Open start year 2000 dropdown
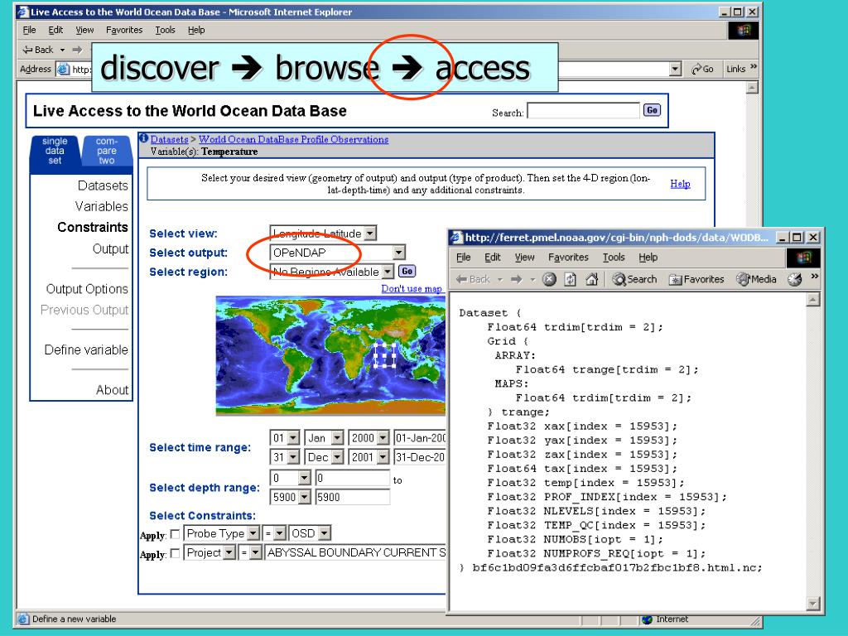The image size is (848, 636). tap(383, 438)
